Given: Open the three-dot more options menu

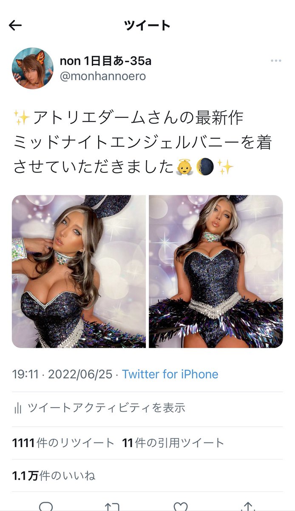Looking at the screenshot, I should click(276, 61).
